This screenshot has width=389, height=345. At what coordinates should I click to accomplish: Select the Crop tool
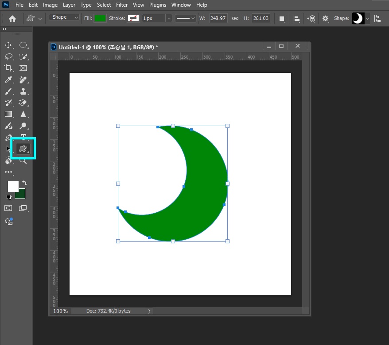(8, 68)
